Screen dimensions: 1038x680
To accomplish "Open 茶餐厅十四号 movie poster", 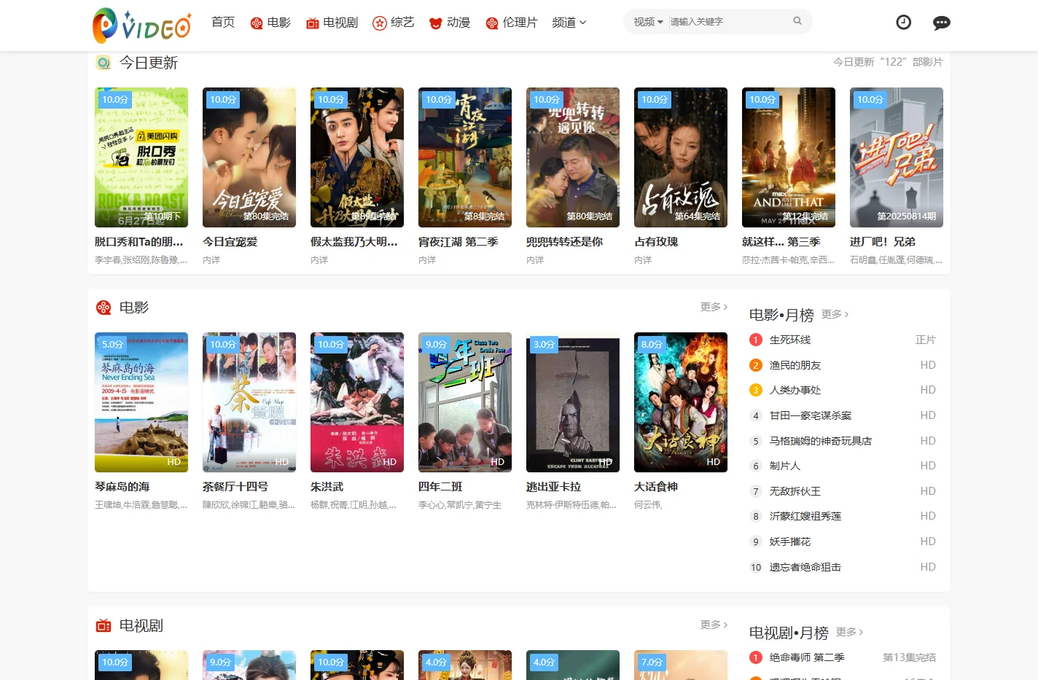I will point(249,402).
